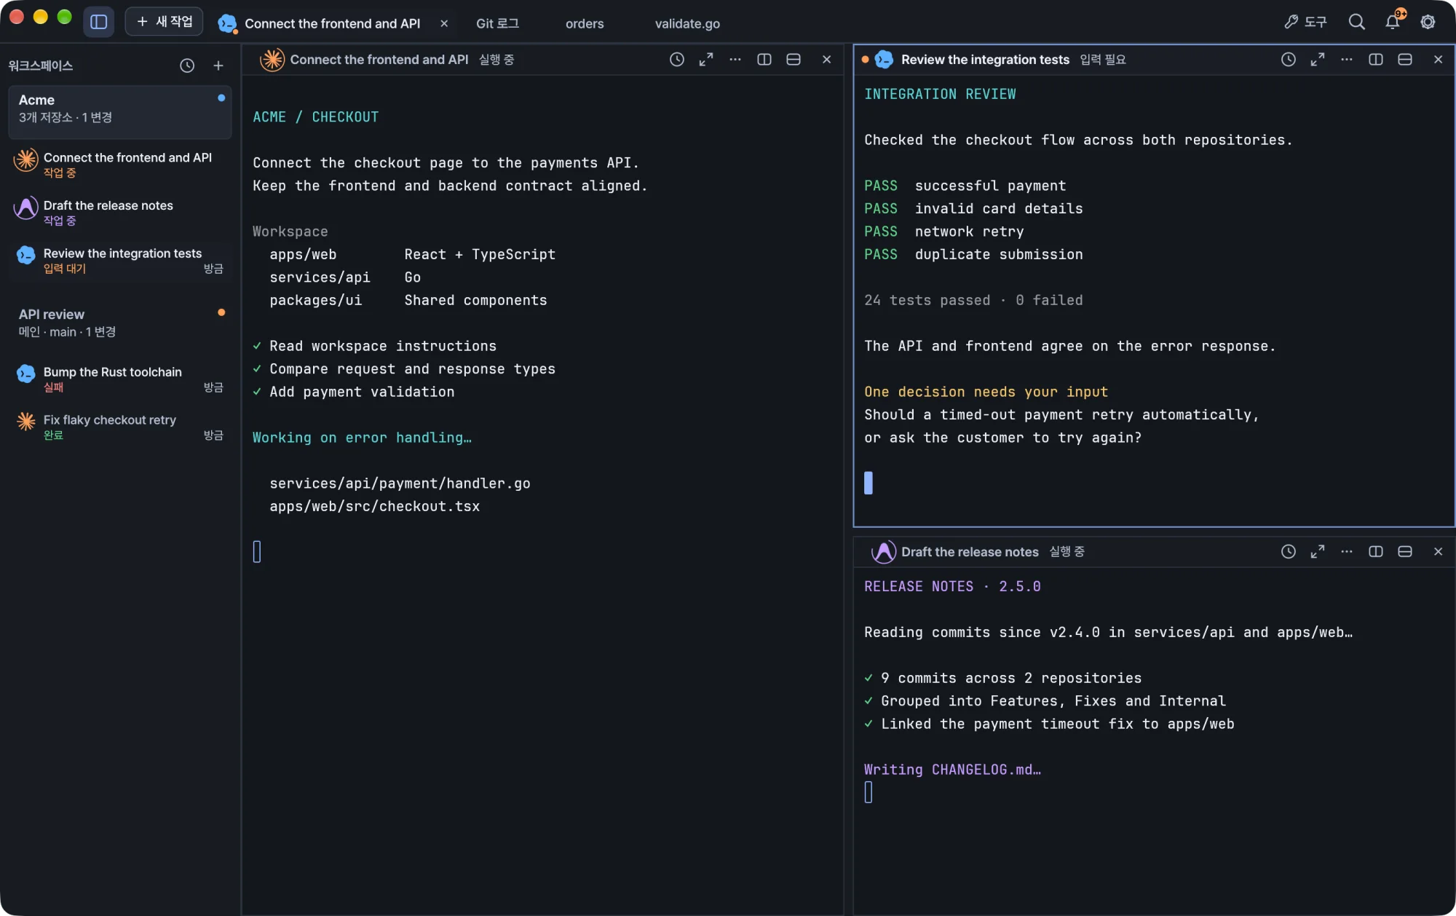This screenshot has width=1456, height=916.
Task: Open the orders tab
Action: point(585,23)
